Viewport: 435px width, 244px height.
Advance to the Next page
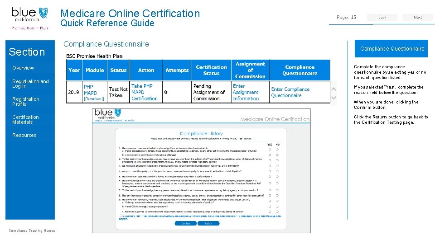(417, 17)
